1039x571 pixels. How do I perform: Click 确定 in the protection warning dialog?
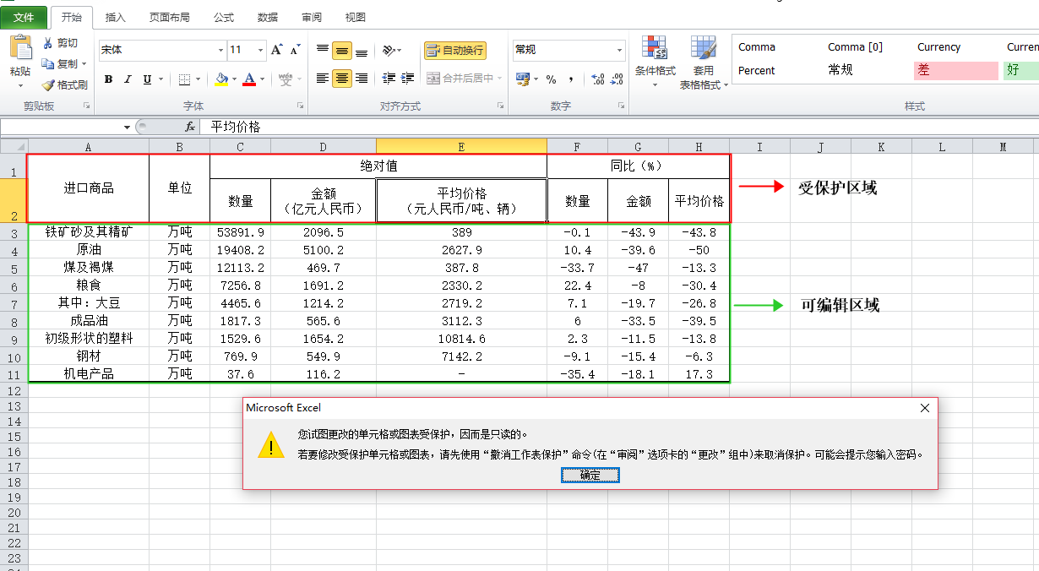click(x=589, y=475)
